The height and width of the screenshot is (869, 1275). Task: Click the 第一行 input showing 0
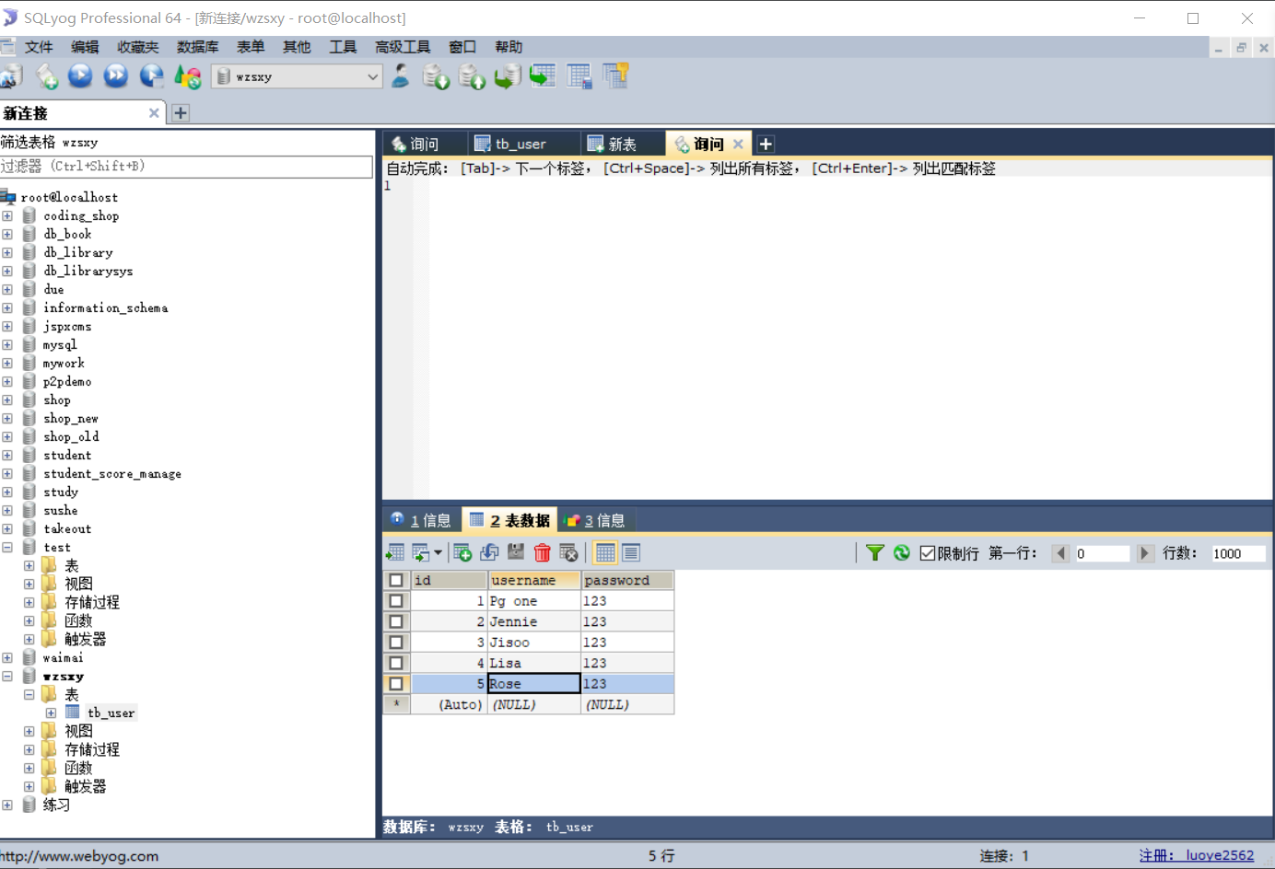[1101, 553]
